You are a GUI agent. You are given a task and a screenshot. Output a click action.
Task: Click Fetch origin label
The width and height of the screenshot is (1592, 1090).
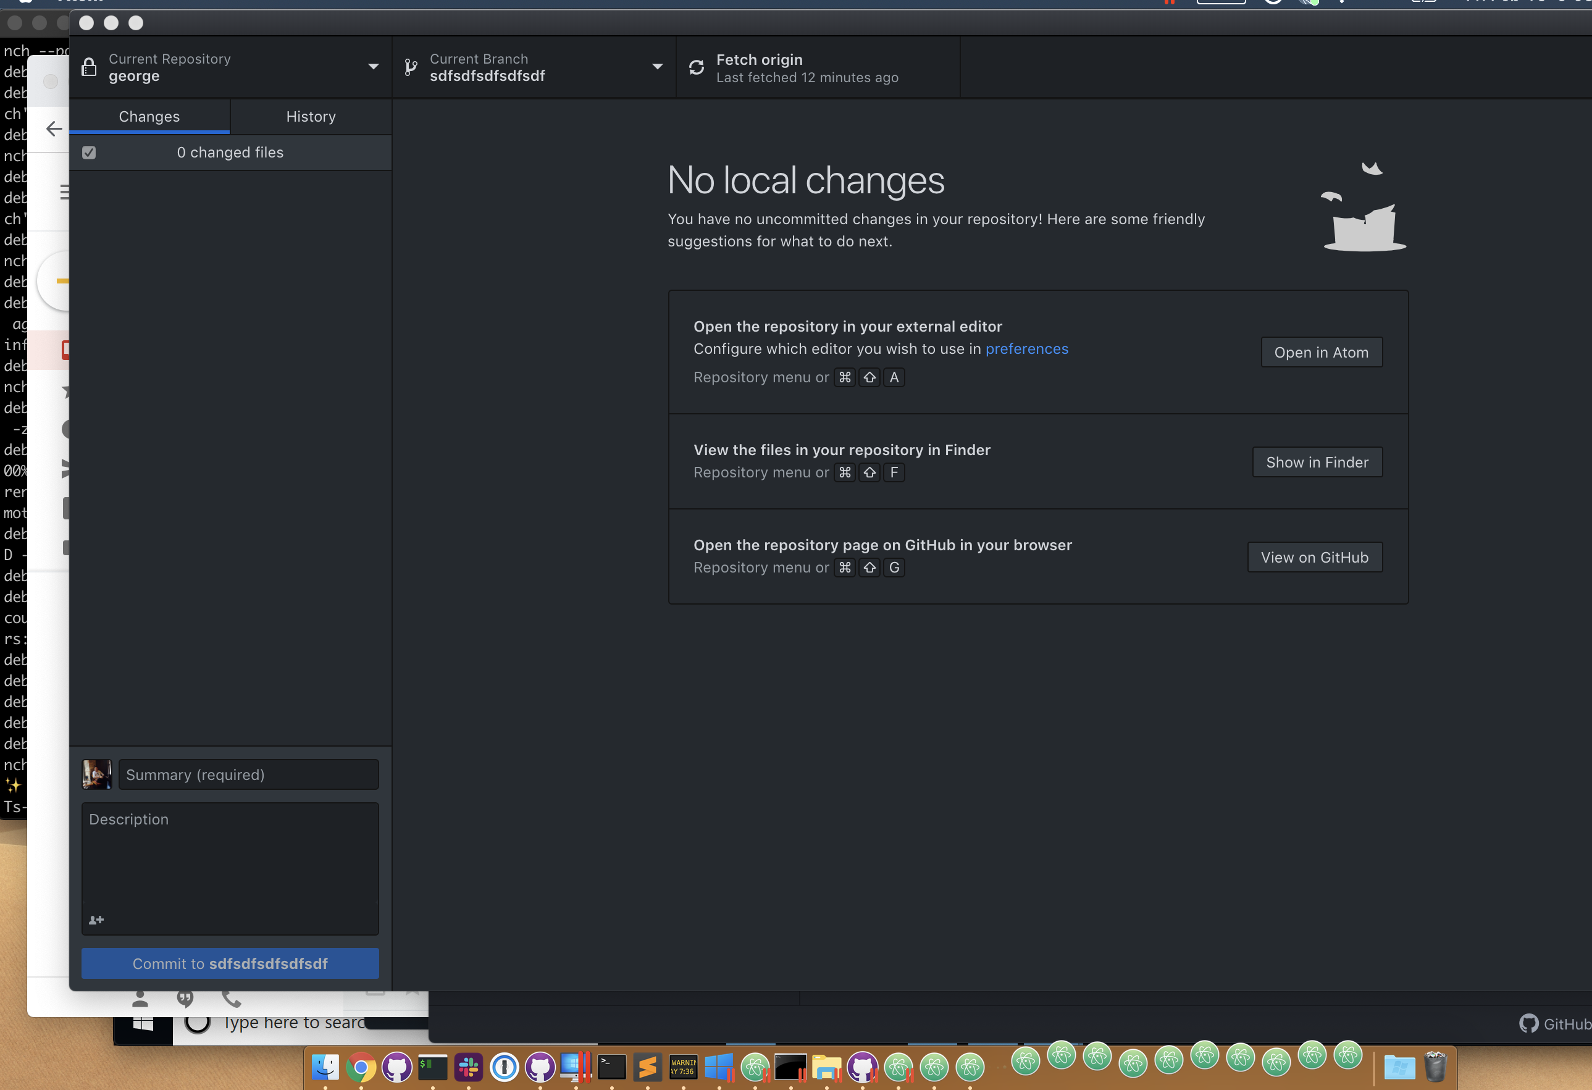pyautogui.click(x=759, y=60)
